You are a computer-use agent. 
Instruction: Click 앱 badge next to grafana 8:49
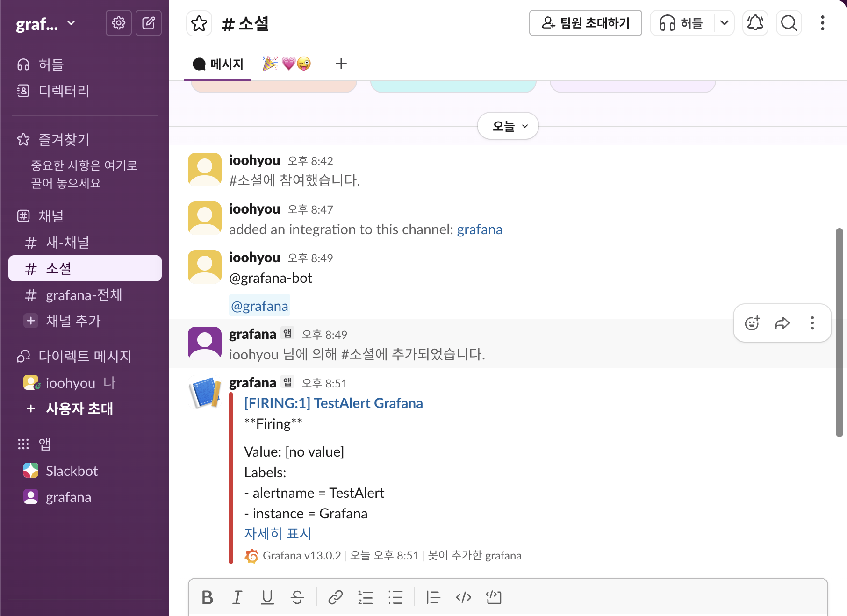coord(287,333)
